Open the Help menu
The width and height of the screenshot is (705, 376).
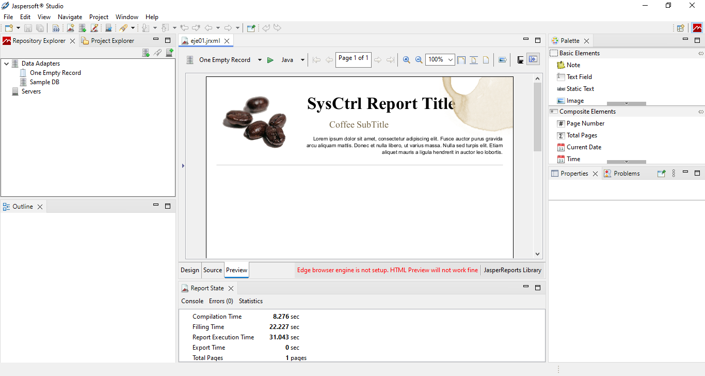pos(152,17)
